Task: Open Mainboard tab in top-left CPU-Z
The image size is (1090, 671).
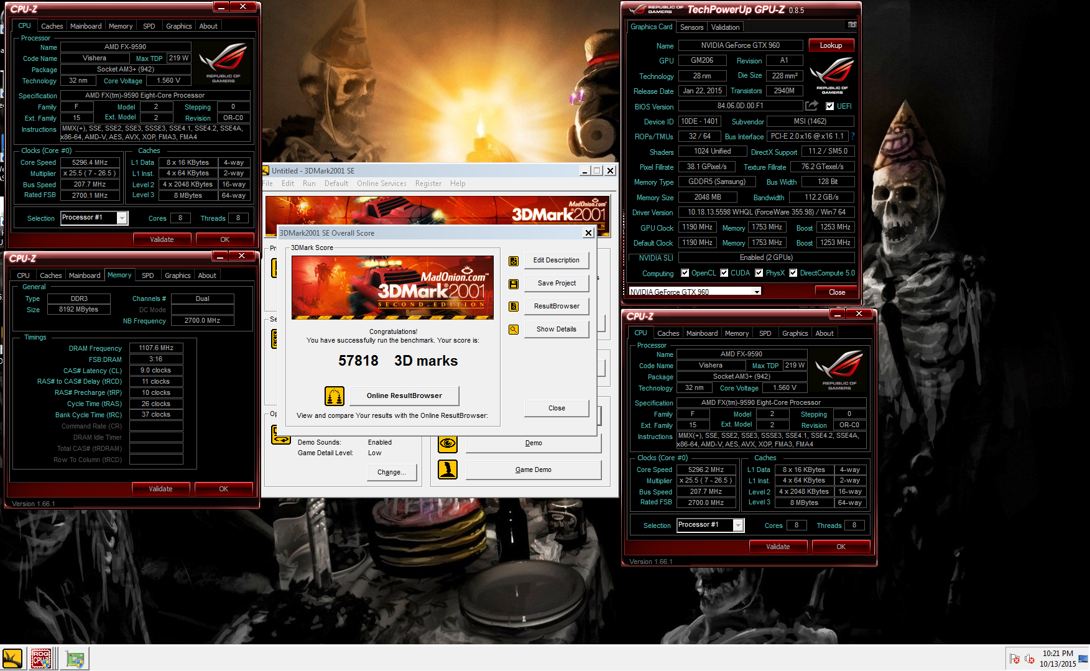Action: 86,26
